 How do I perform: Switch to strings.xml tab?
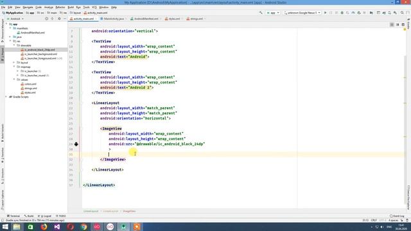coord(197,19)
